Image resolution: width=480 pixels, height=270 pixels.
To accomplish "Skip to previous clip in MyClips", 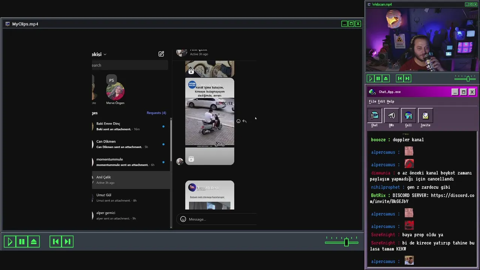I will click(55, 242).
